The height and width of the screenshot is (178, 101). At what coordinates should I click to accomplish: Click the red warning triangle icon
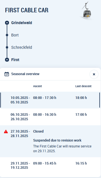[x=6, y=131]
